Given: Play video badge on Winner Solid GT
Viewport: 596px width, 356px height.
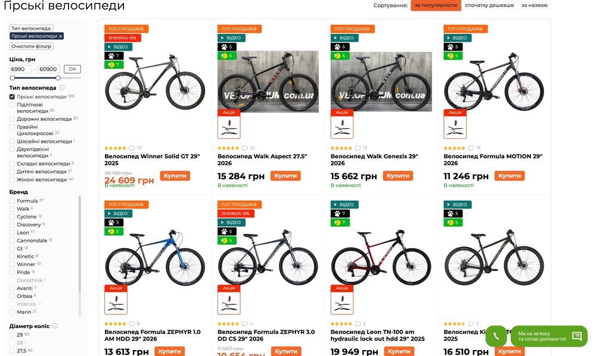Looking at the screenshot, I should tap(118, 46).
